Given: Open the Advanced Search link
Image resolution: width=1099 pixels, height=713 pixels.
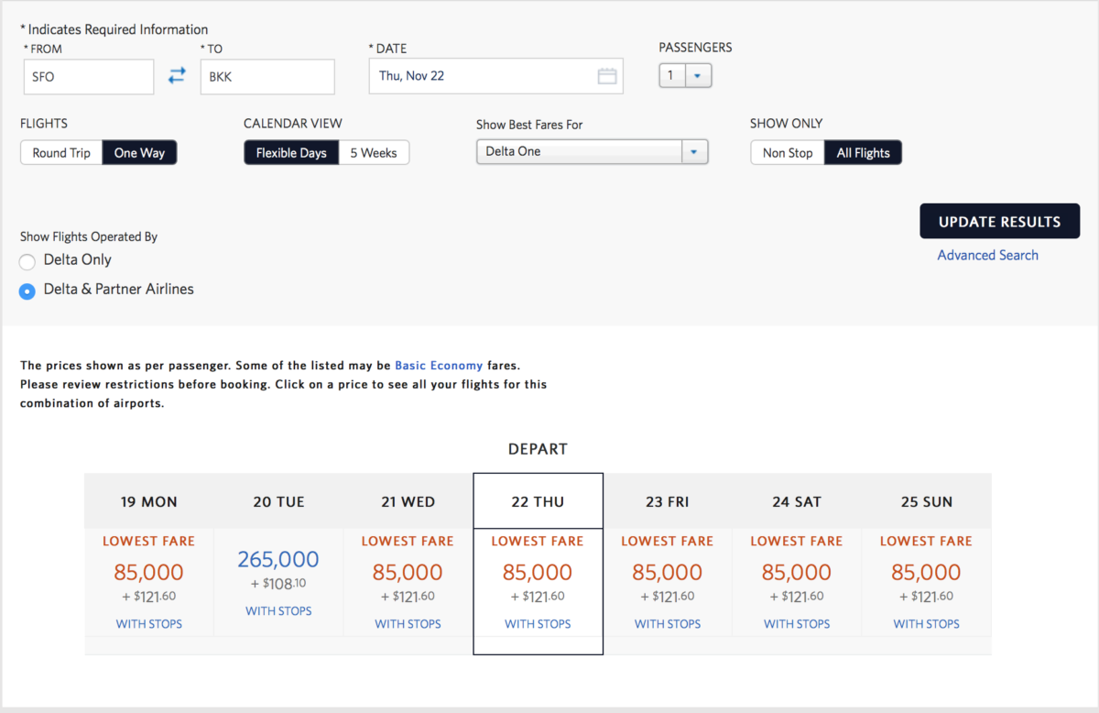Looking at the screenshot, I should point(988,256).
